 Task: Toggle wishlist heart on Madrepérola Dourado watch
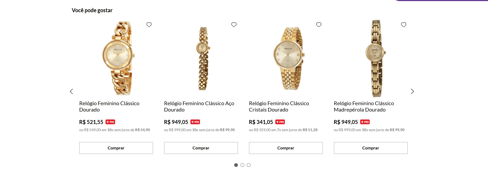[x=404, y=25]
